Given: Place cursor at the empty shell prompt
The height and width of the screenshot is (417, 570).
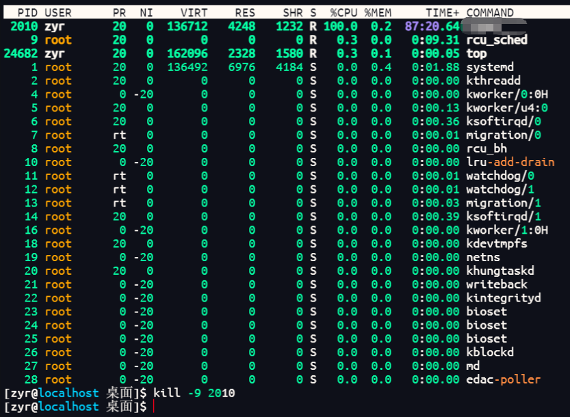Looking at the screenshot, I should (x=155, y=407).
